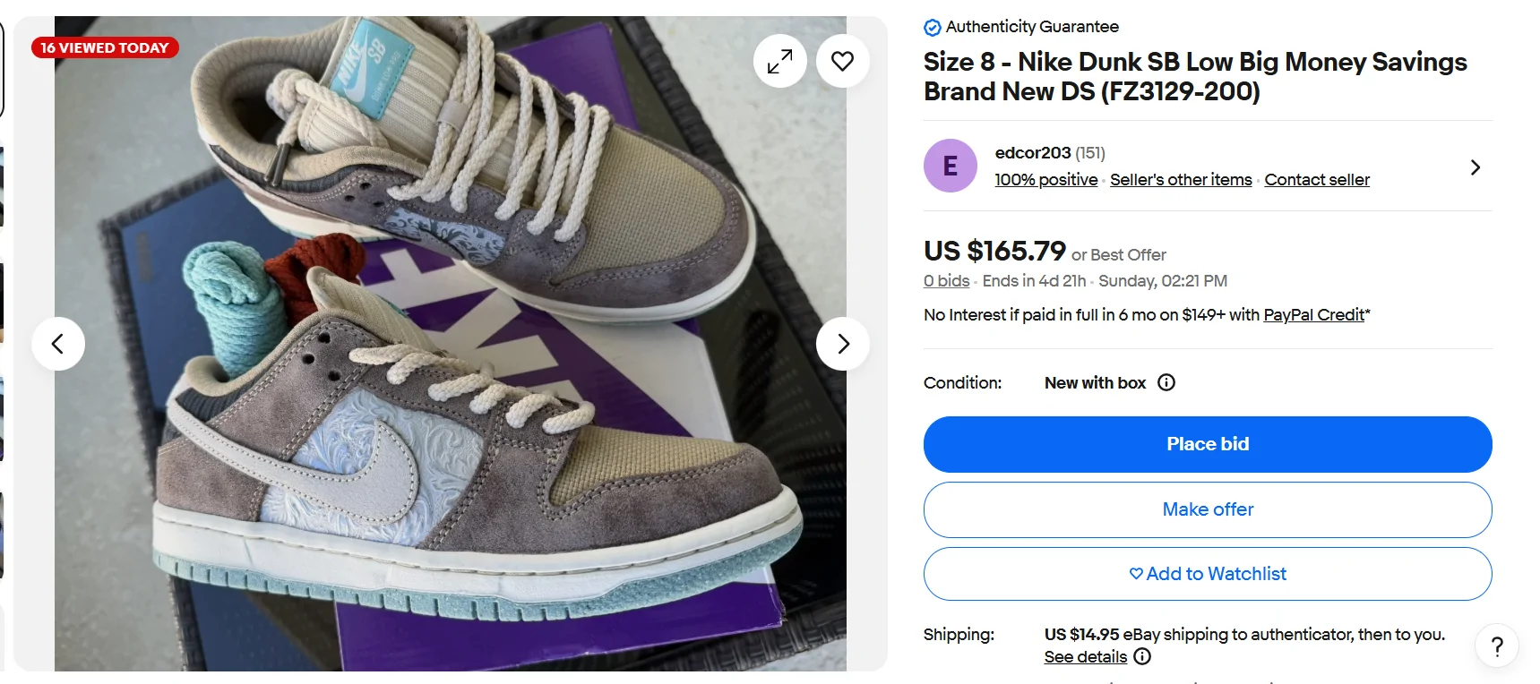Screen dimensions: 1540x684
Task: Expand seller details via right chevron
Action: (1475, 167)
